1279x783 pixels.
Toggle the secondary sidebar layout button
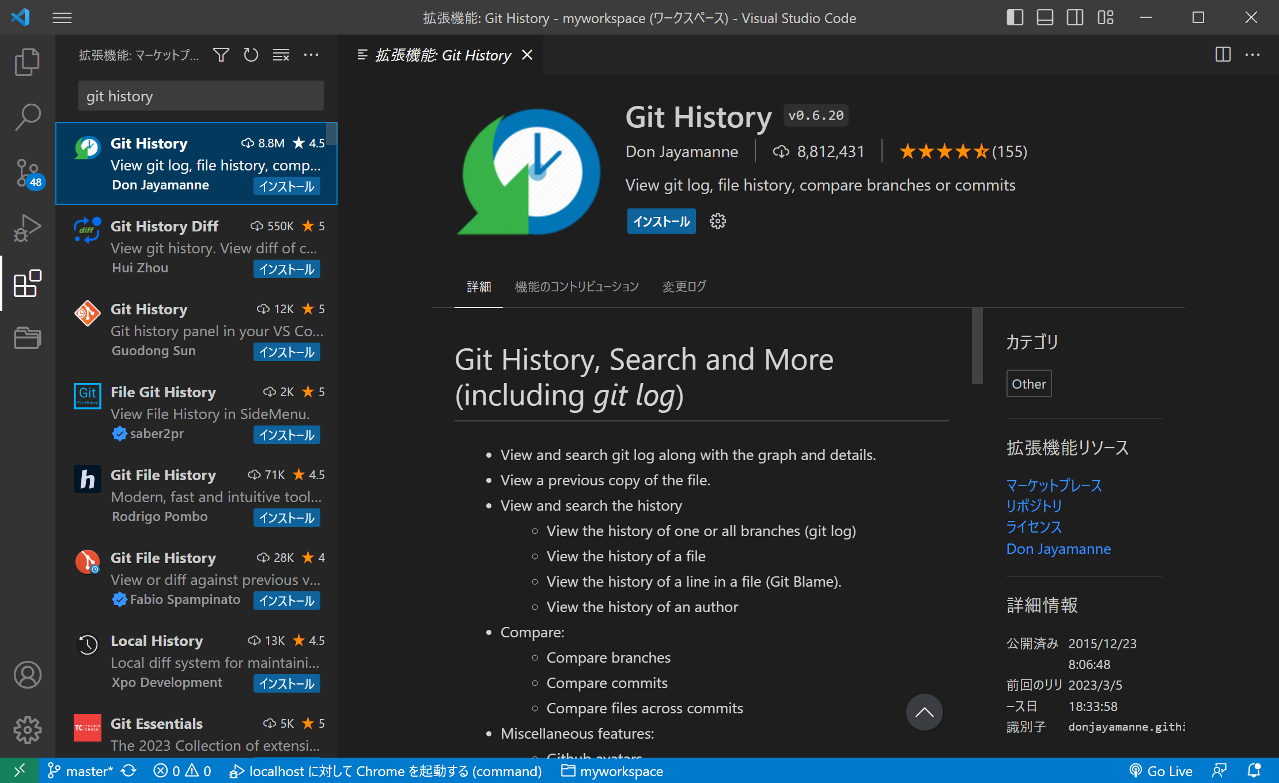(1074, 18)
